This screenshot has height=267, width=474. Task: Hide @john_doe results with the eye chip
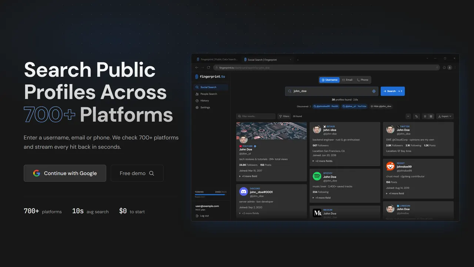[x=381, y=106]
